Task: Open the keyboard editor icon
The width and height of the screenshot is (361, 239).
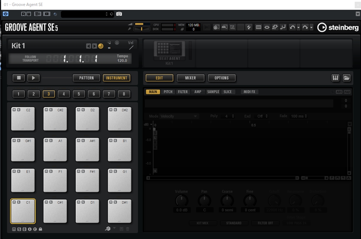Action: 336,78
